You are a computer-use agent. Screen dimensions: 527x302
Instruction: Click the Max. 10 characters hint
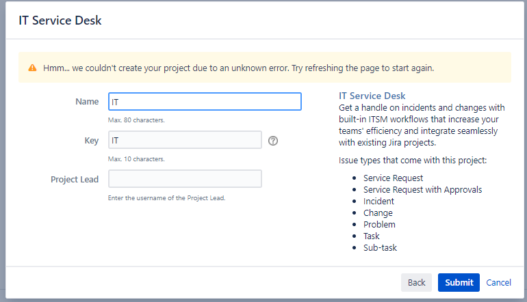click(136, 159)
